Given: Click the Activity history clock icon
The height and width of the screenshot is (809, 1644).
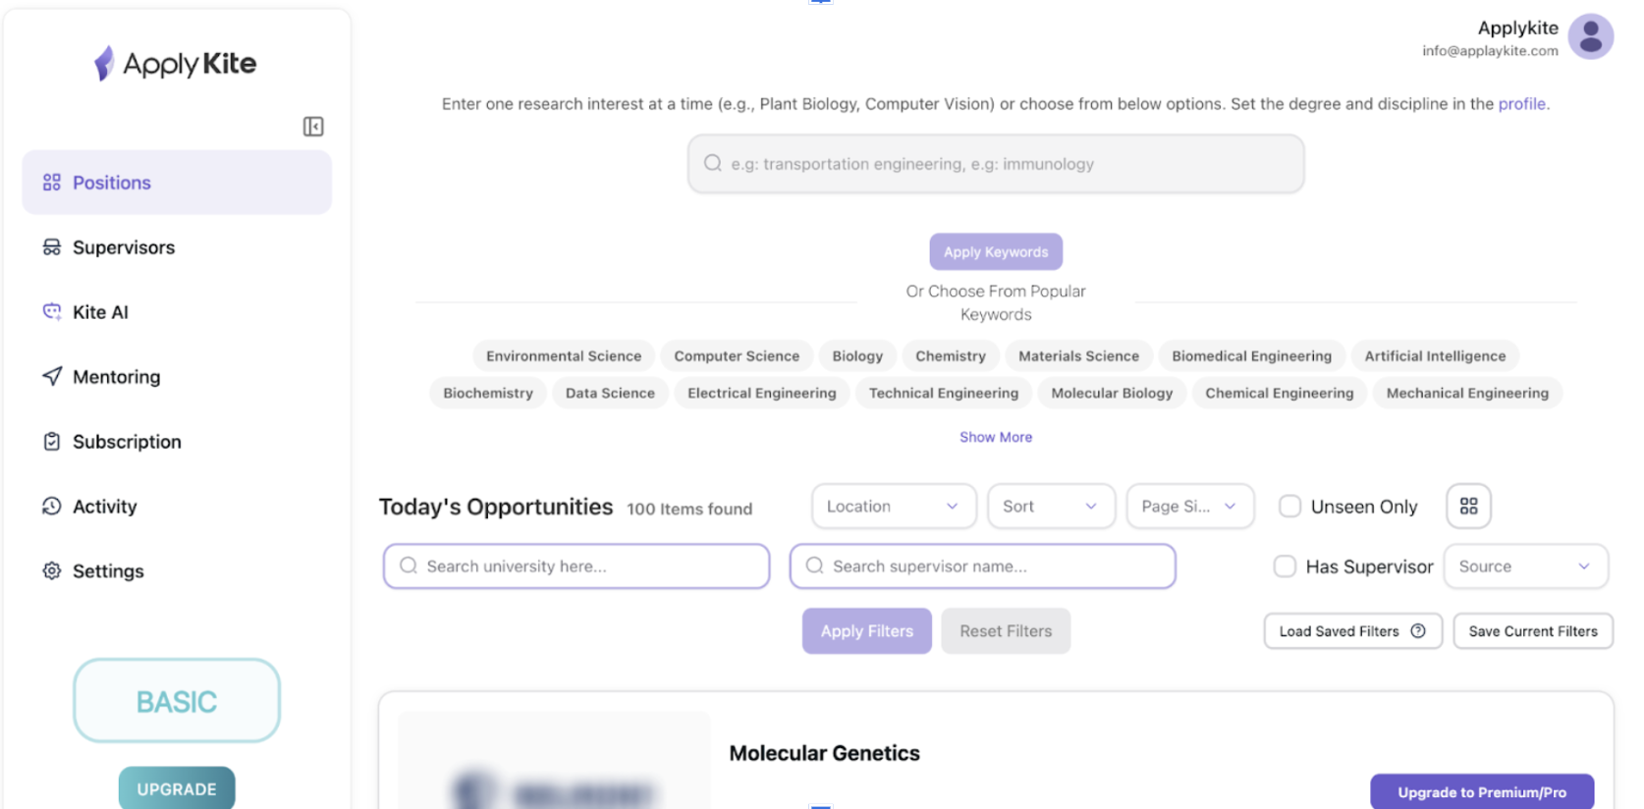Looking at the screenshot, I should coord(52,506).
